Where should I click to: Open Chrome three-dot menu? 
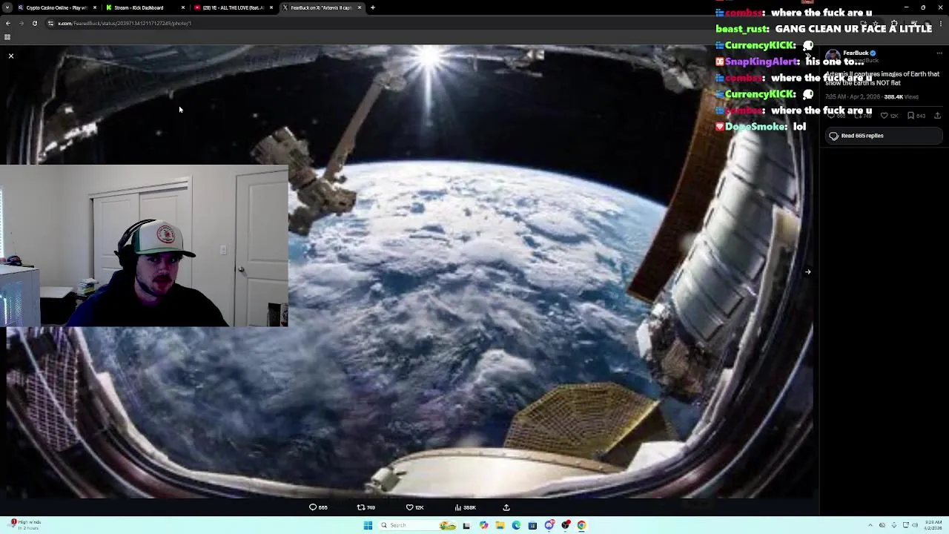[942, 23]
